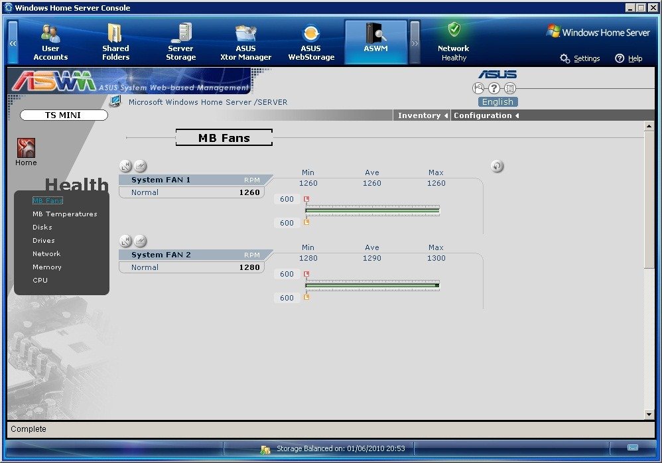Go to the ASWM Home icon
Viewport: 662px width, 463px height.
pos(26,148)
